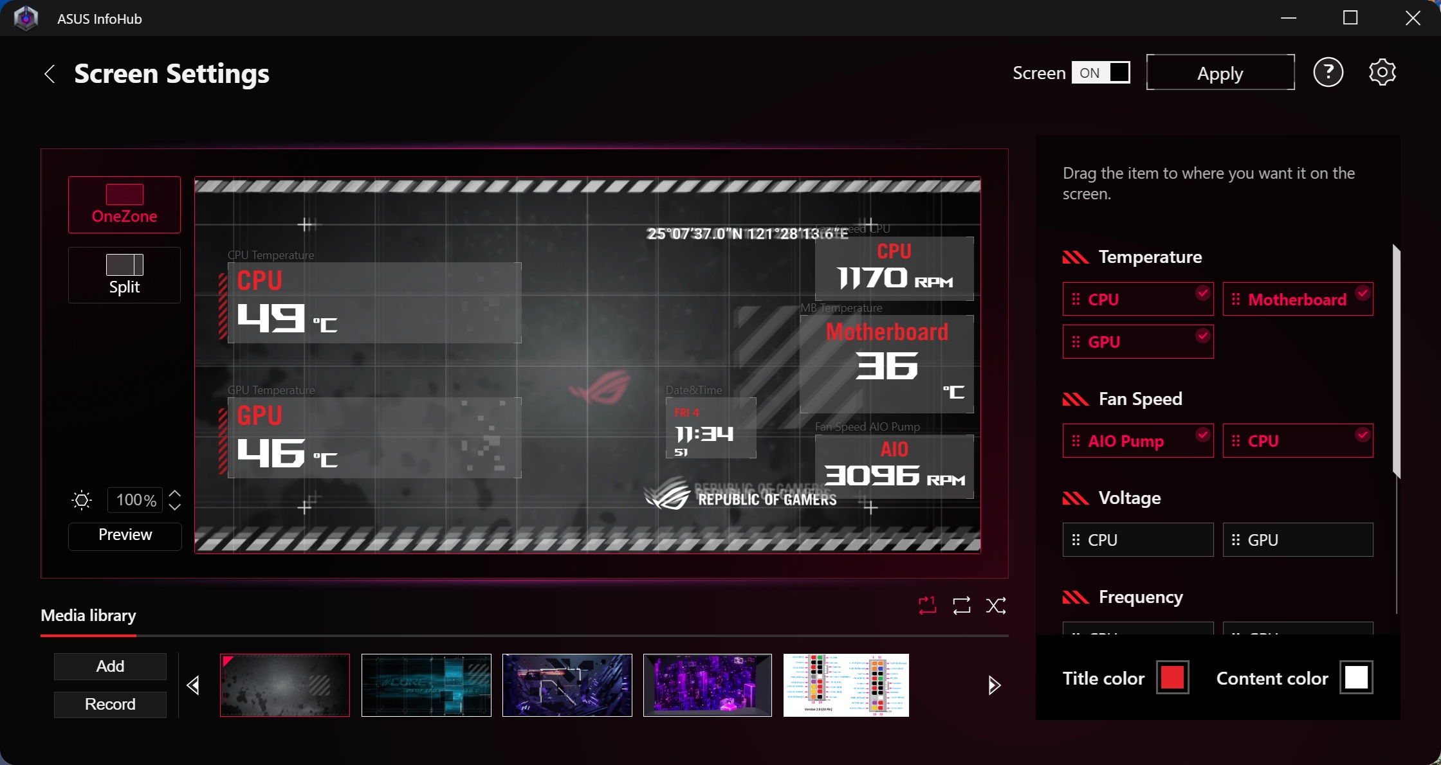Select the CPU 49°C temperature widget
Viewport: 1441px width, 765px height.
pos(374,302)
